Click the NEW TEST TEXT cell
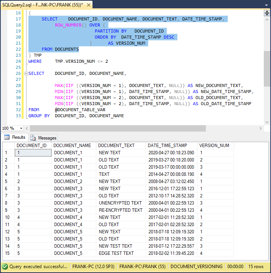 [121, 246]
